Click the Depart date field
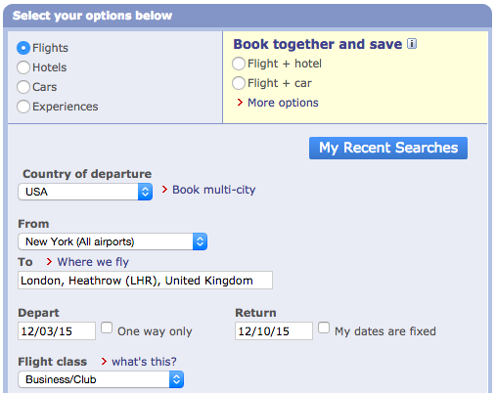Screen dimensions: 496x393 [57, 331]
